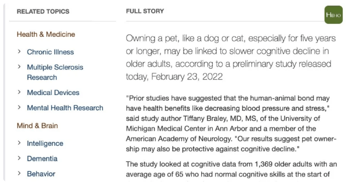This screenshot has width=349, height=184.
Task: Click chevron beside Chronic Illness
Action: (x=19, y=52)
